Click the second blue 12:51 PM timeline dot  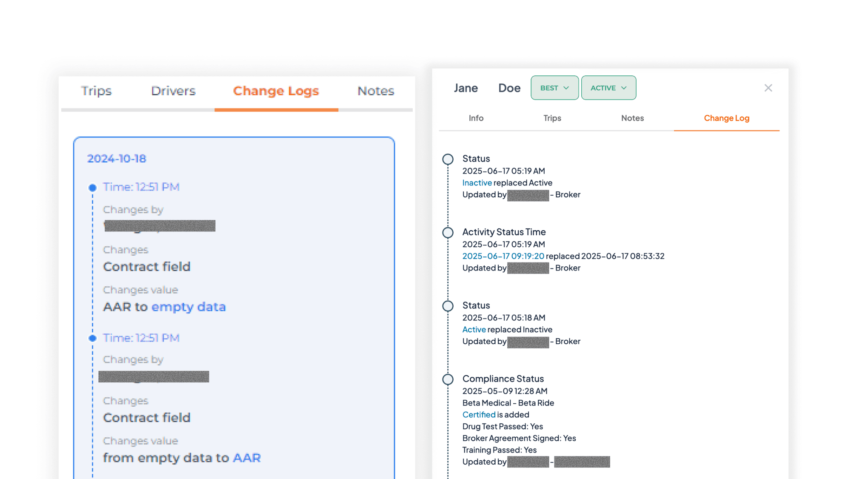coord(92,338)
